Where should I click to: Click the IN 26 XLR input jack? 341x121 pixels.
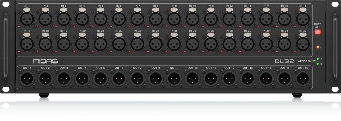[192, 44]
